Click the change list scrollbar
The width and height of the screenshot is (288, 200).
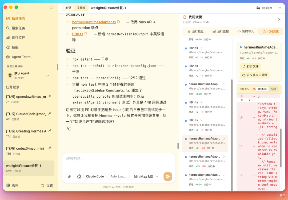click(x=232, y=135)
